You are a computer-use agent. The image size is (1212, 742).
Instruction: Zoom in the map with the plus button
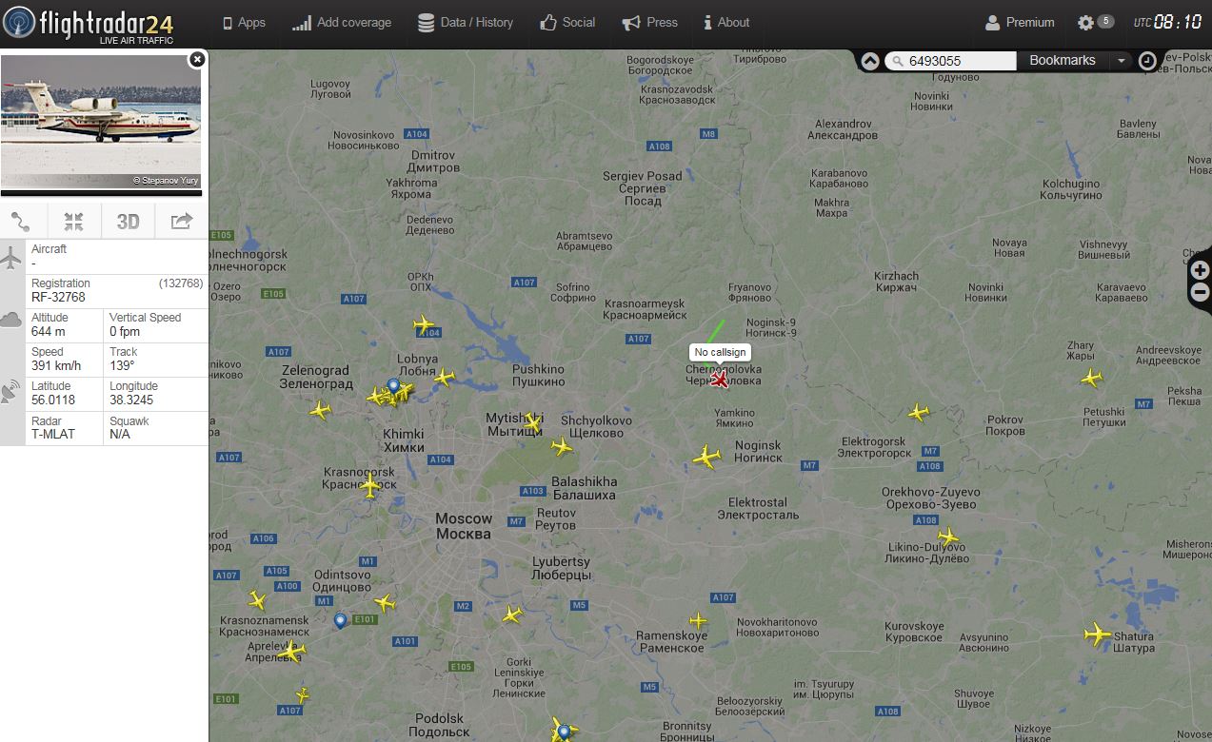pyautogui.click(x=1200, y=270)
